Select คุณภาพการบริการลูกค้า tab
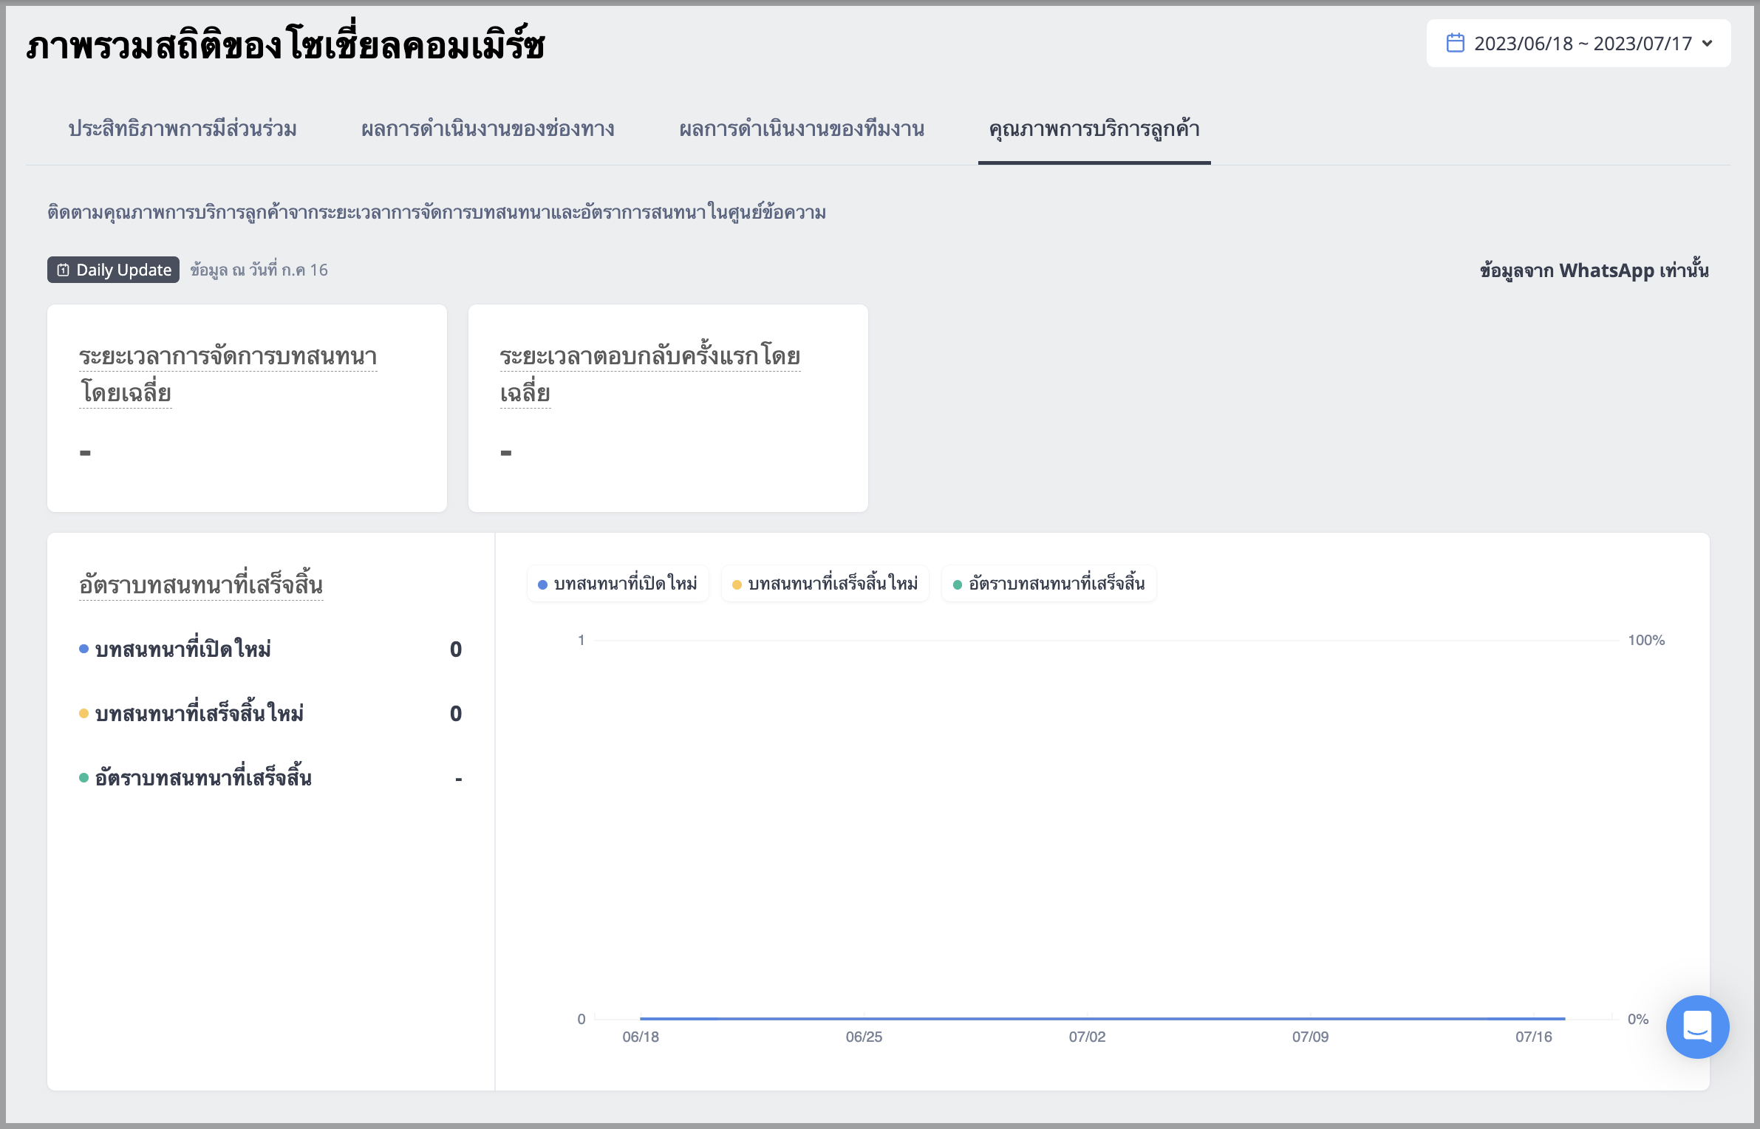Screen dimensions: 1760x1129 1094,129
